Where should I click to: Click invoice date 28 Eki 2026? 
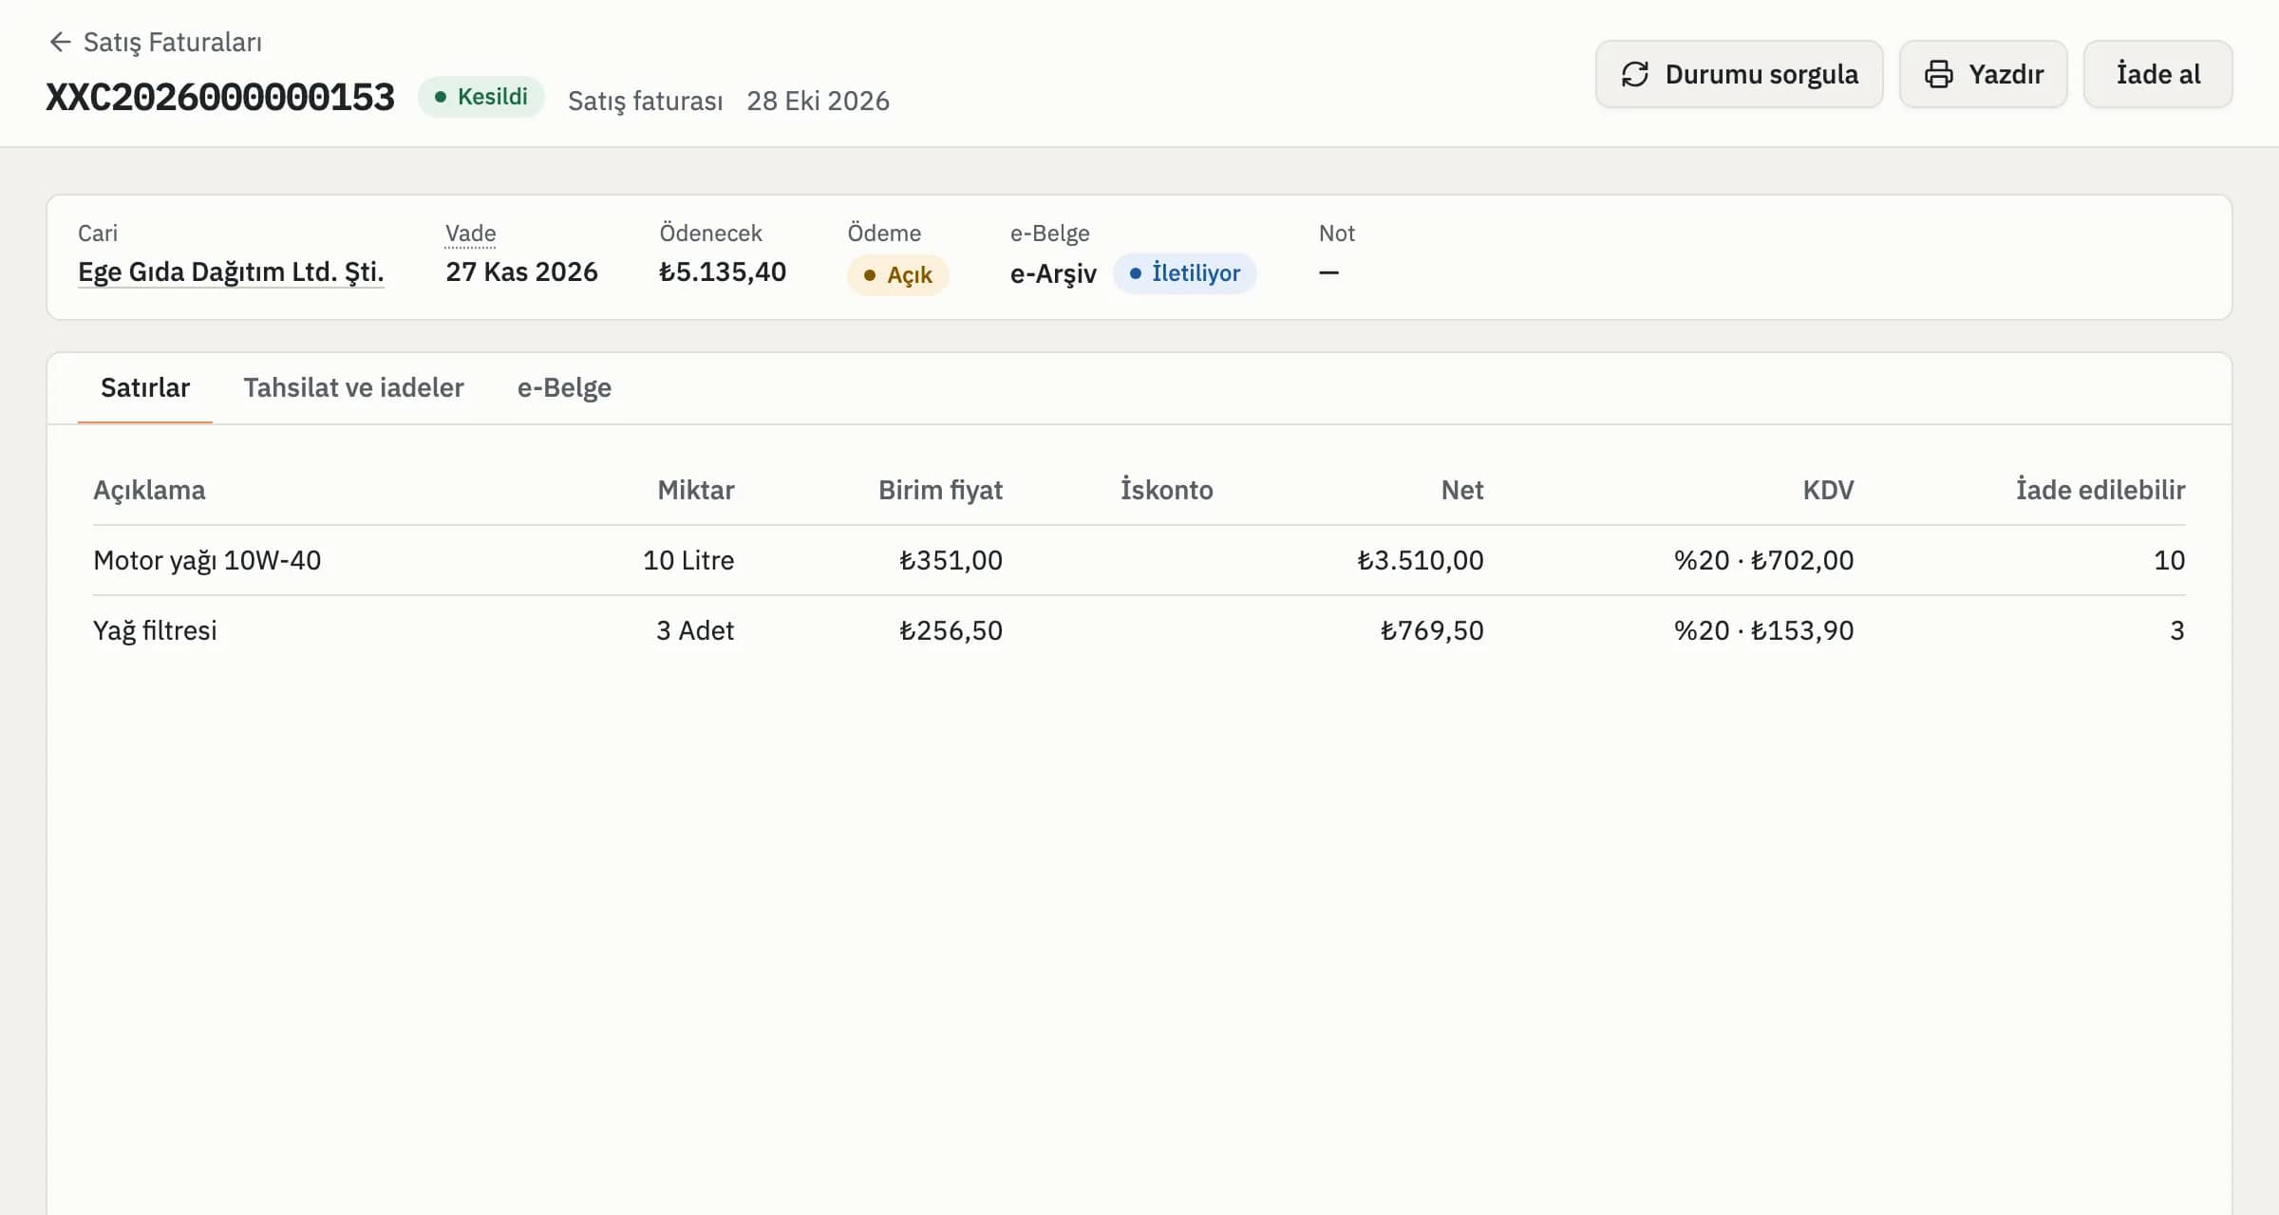coord(818,101)
